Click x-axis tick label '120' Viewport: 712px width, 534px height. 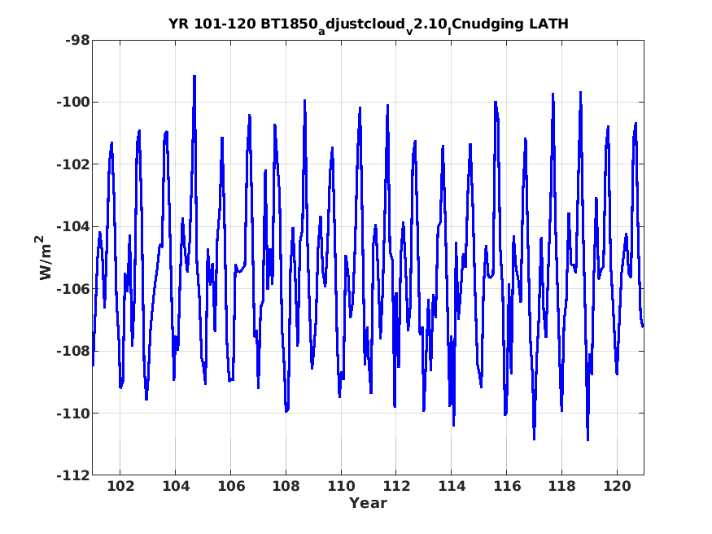[x=618, y=486]
